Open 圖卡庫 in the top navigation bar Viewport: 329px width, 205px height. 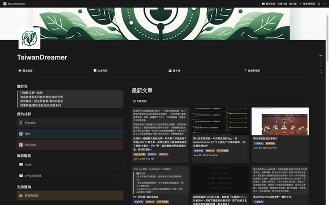click(x=293, y=3)
